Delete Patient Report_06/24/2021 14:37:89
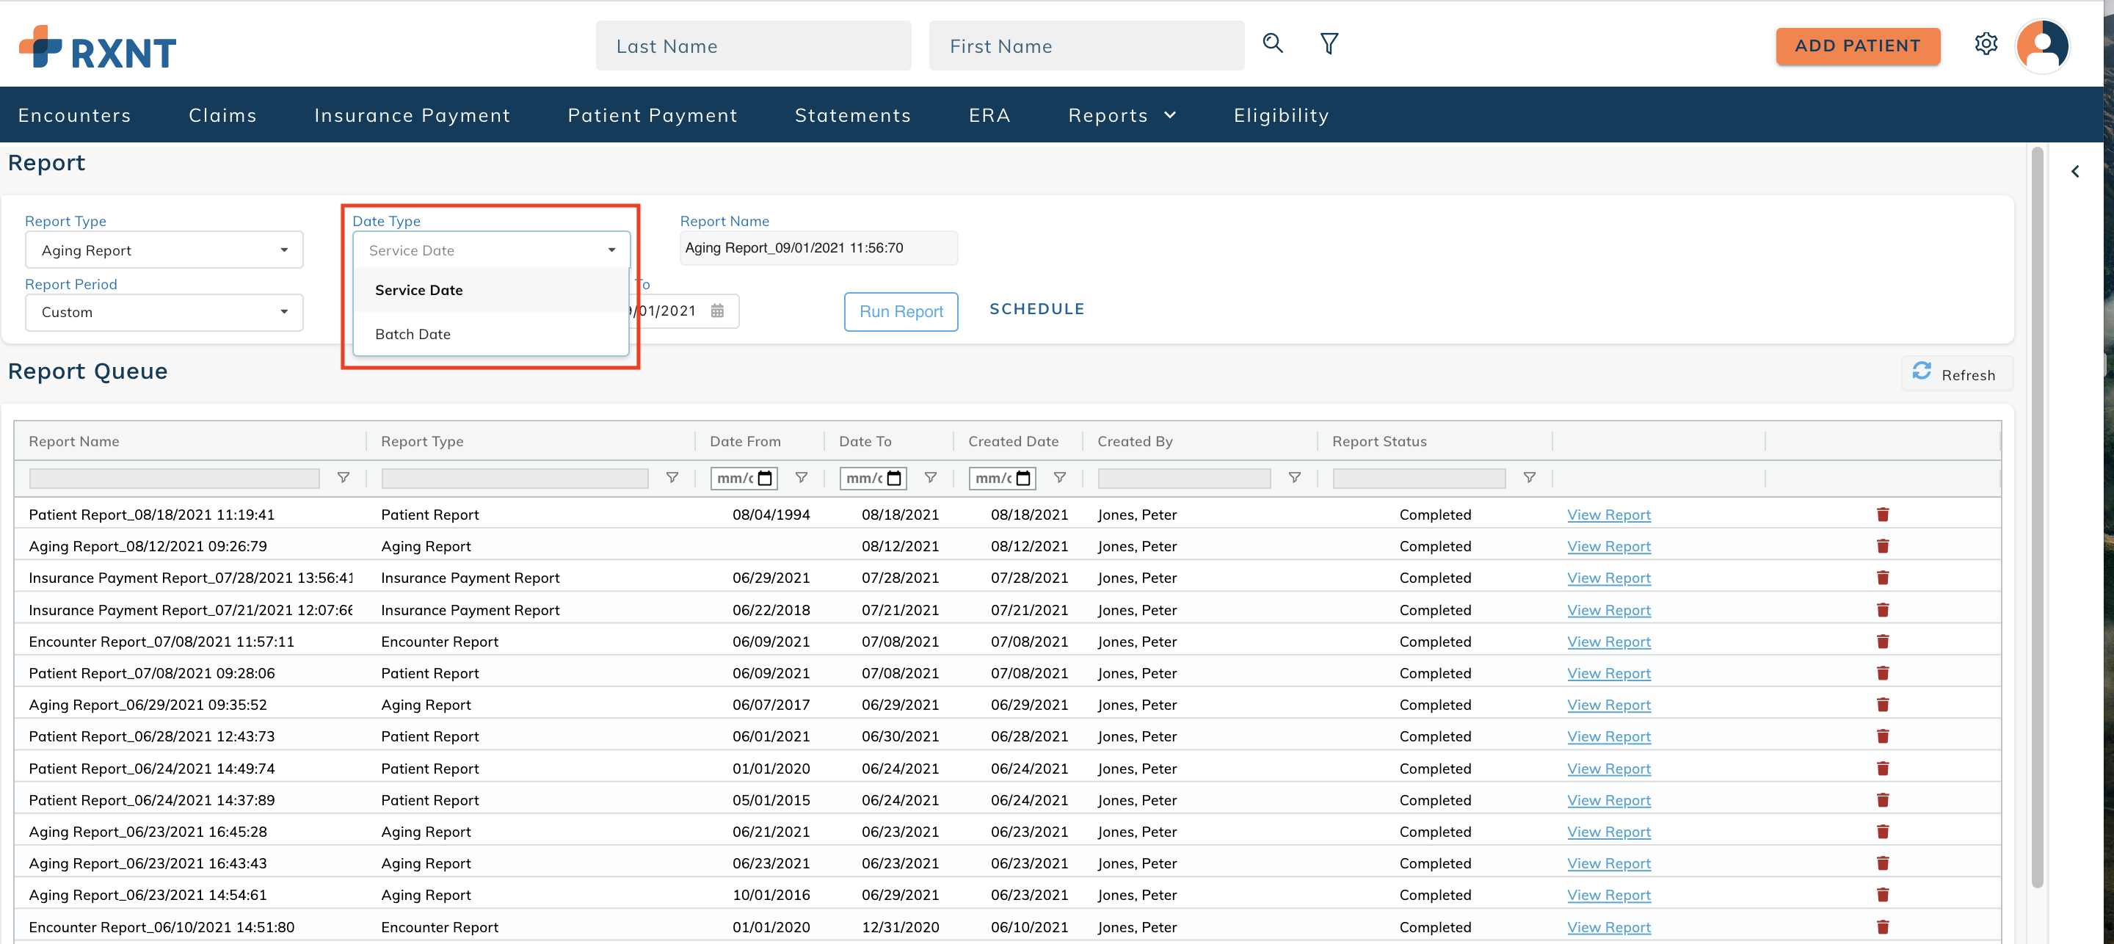 click(x=1883, y=800)
